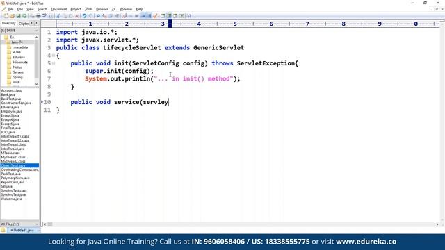Click the Delete red X toolbar icon
The image size is (445, 250).
[x=76, y=16]
